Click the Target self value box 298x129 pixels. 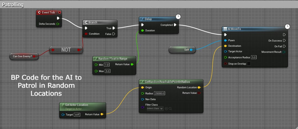(x=77, y=115)
